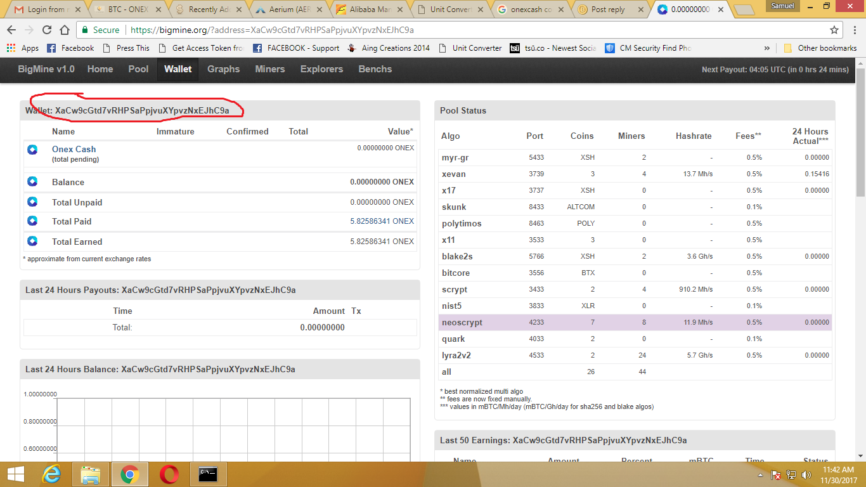The image size is (866, 487).
Task: Click the coin icon beside Total Paid
Action: click(x=32, y=221)
